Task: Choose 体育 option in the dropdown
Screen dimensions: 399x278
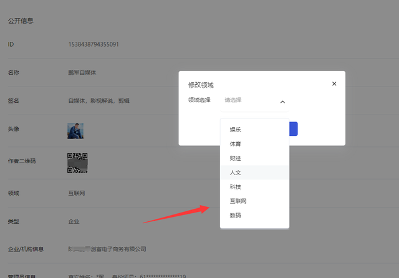Action: point(236,144)
